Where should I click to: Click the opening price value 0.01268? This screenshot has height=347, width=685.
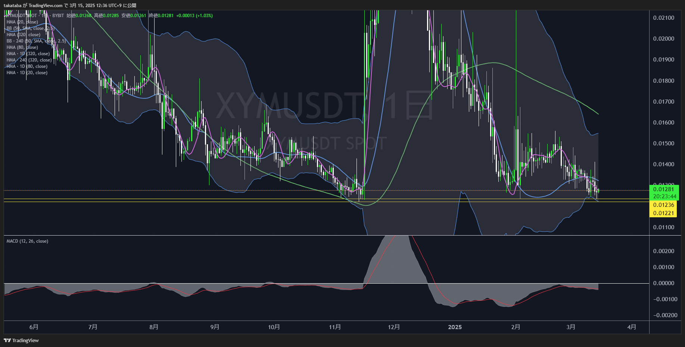click(84, 16)
